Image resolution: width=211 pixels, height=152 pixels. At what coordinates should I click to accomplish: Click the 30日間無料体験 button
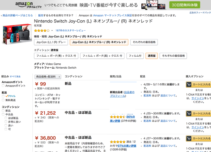[x=185, y=5]
